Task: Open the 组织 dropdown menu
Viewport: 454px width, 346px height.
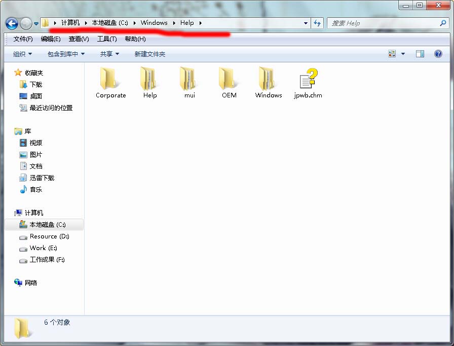Action: click(22, 54)
